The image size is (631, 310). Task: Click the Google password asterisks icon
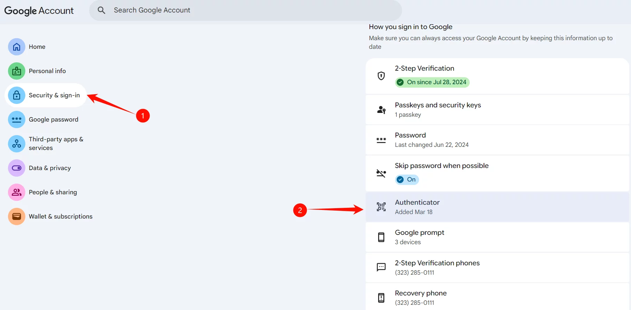click(17, 119)
